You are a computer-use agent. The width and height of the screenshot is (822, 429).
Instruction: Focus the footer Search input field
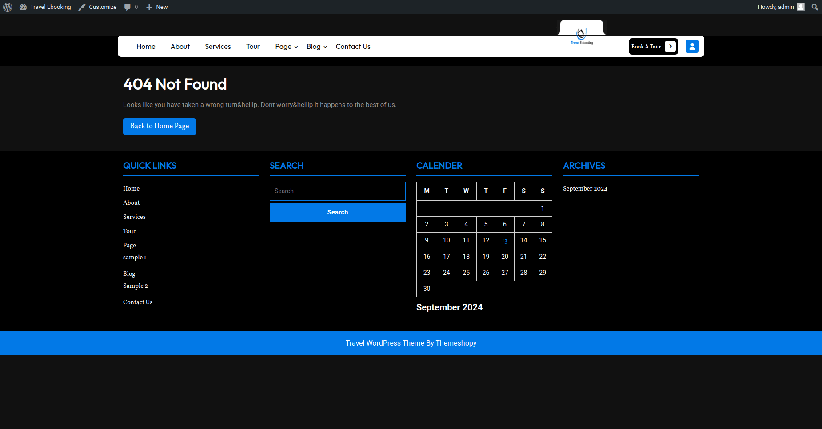(x=337, y=191)
